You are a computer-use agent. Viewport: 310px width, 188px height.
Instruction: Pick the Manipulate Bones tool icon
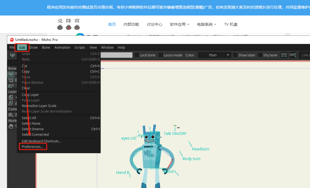[x=11, y=86]
